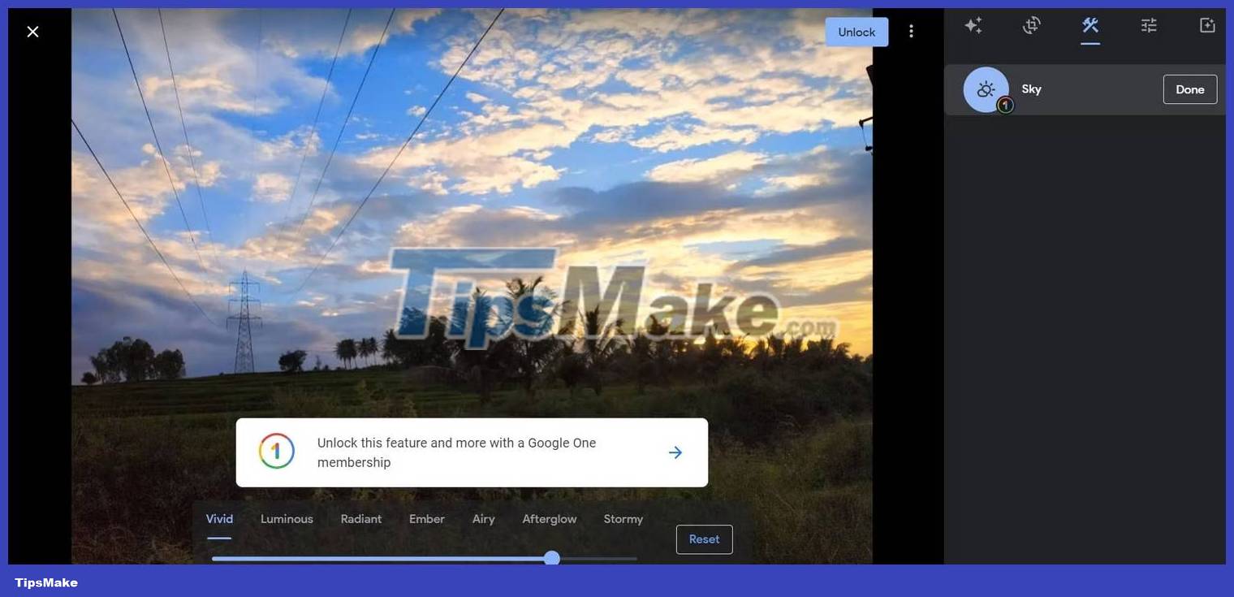Reset the sky adjustments

(704, 539)
